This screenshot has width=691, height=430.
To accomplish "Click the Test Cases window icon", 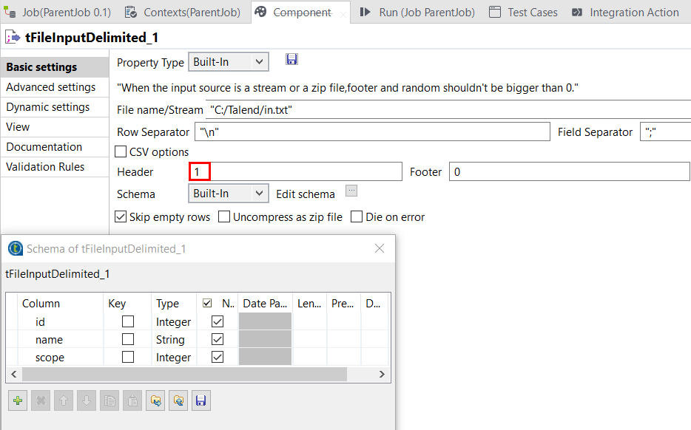I will [495, 12].
